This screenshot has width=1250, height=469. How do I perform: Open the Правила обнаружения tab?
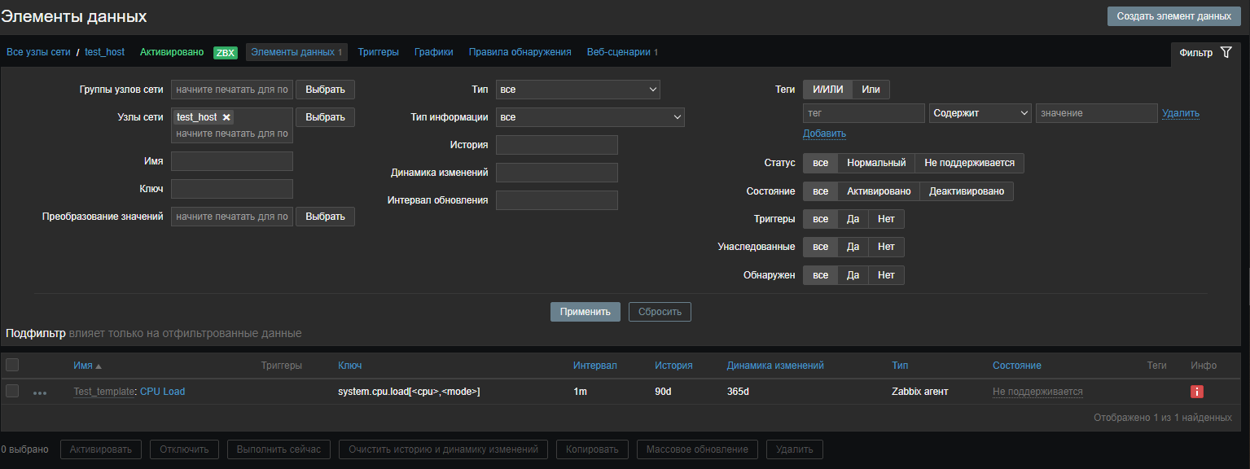click(520, 52)
